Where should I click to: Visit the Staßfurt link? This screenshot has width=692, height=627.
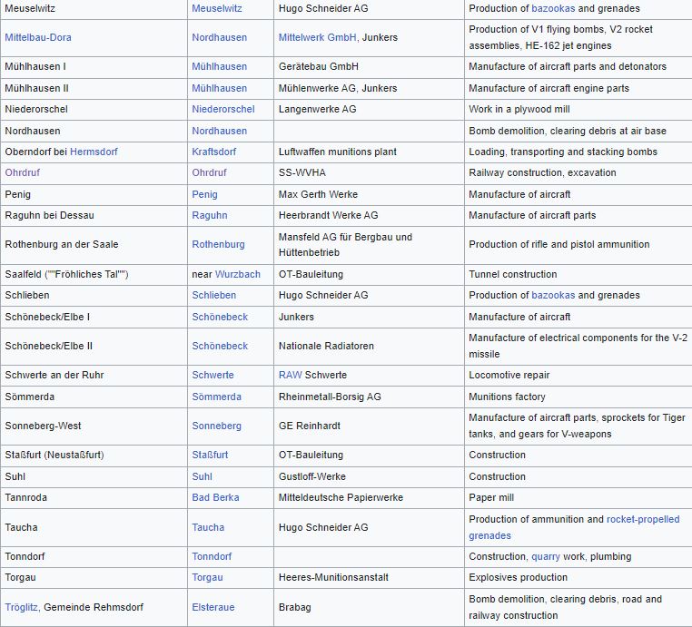click(x=210, y=455)
